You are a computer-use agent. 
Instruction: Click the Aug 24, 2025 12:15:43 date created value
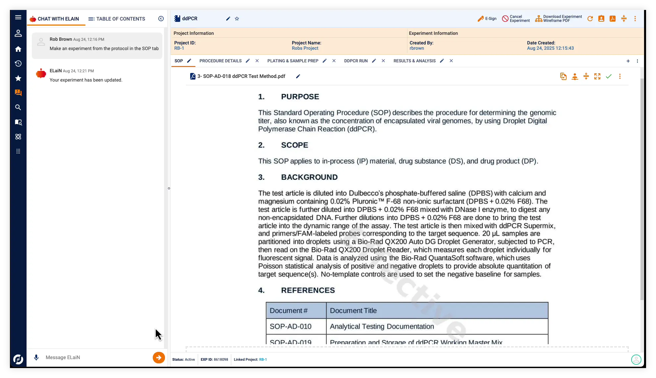550,48
